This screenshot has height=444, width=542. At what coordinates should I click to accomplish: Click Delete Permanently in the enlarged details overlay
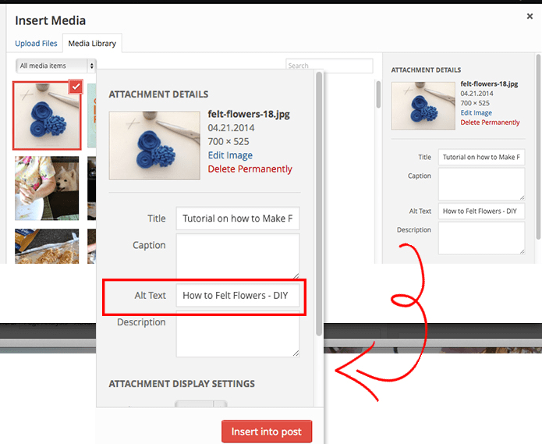tap(250, 169)
